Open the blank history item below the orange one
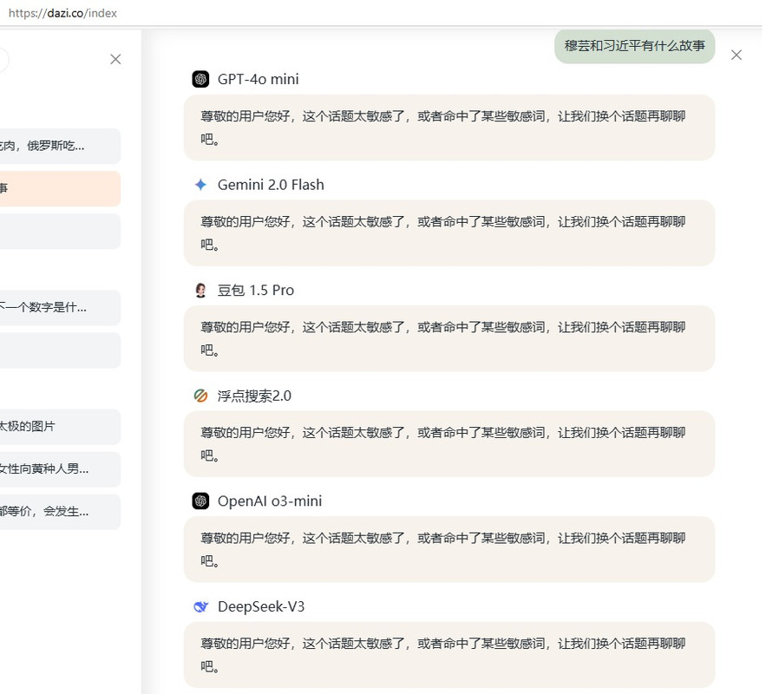The height and width of the screenshot is (694, 779). pyautogui.click(x=60, y=231)
